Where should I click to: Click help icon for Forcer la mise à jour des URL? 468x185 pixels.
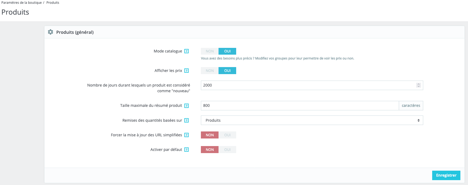click(186, 135)
